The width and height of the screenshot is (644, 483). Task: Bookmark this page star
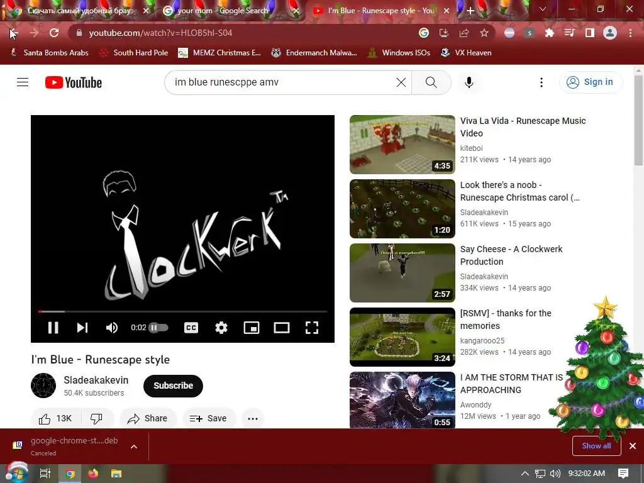484,33
